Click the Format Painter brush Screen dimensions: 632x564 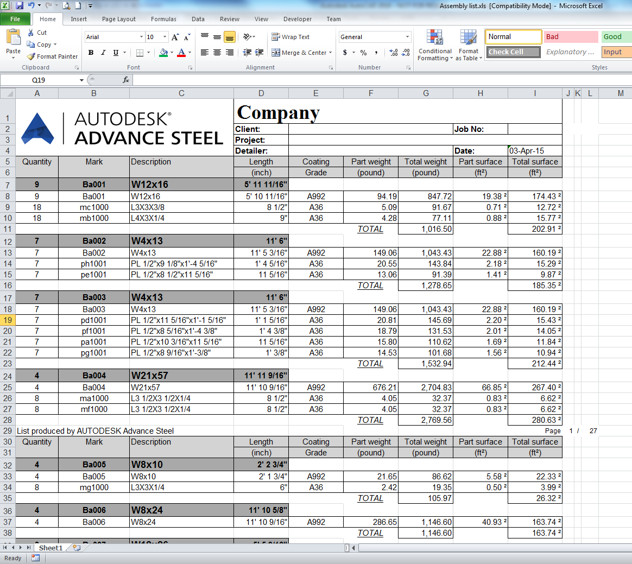(31, 56)
